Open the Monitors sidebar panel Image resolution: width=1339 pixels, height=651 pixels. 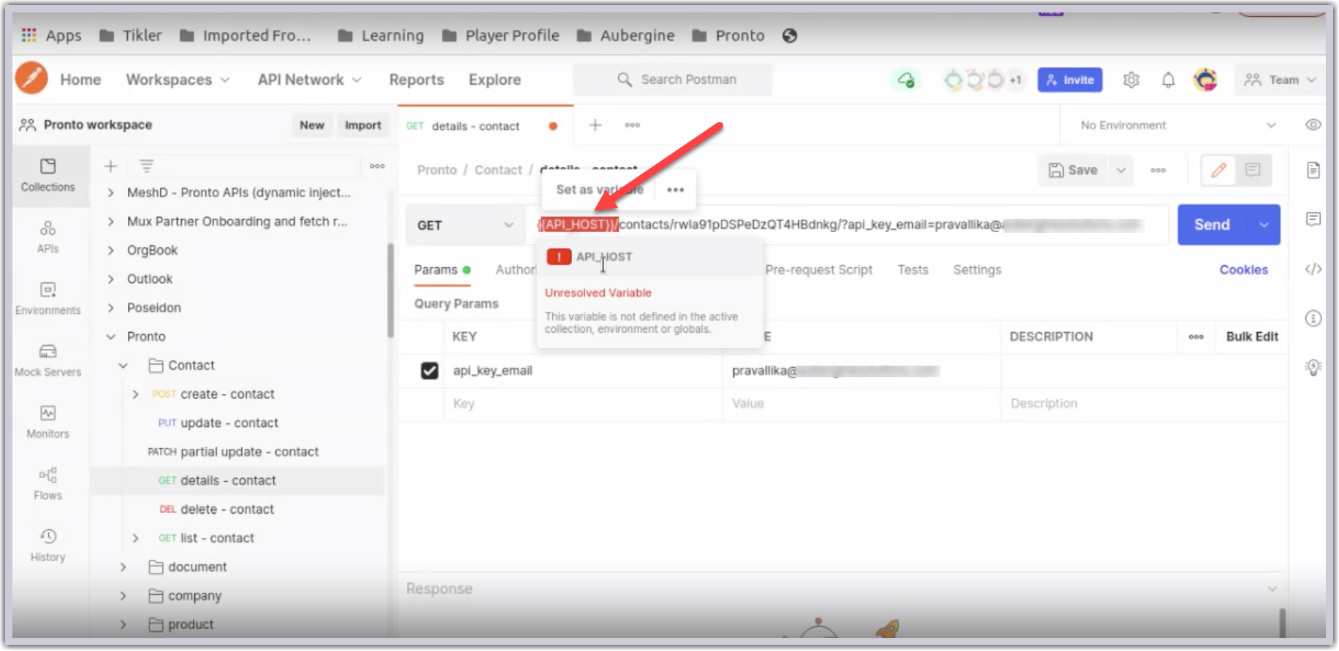[x=48, y=422]
